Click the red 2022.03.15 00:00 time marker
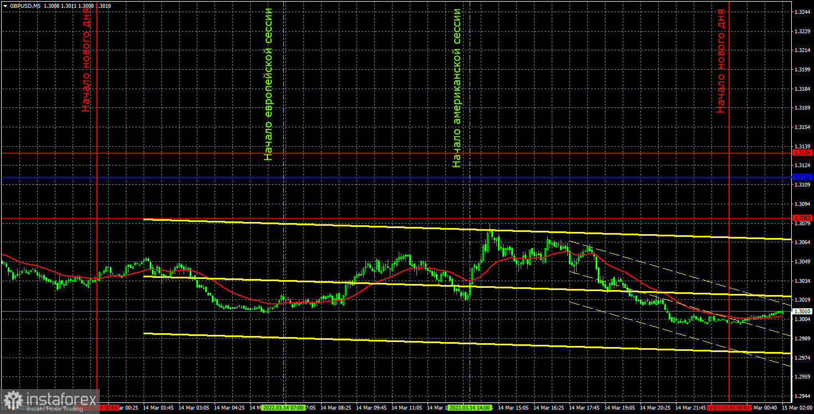Viewport: 814px width, 414px height. (729, 407)
